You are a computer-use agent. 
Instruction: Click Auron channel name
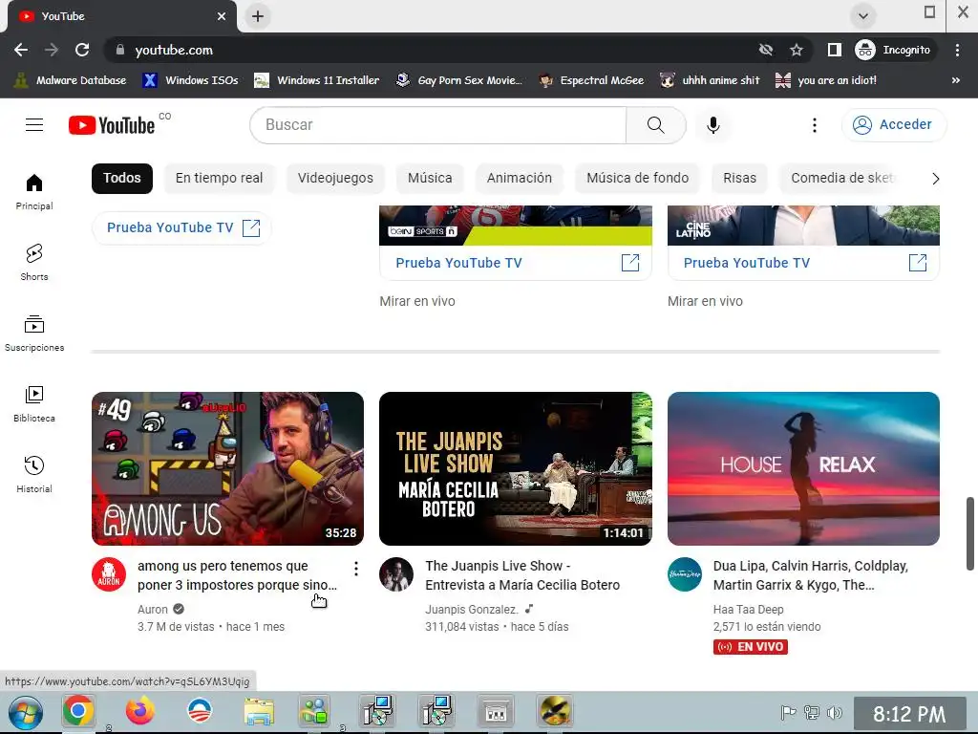(153, 609)
